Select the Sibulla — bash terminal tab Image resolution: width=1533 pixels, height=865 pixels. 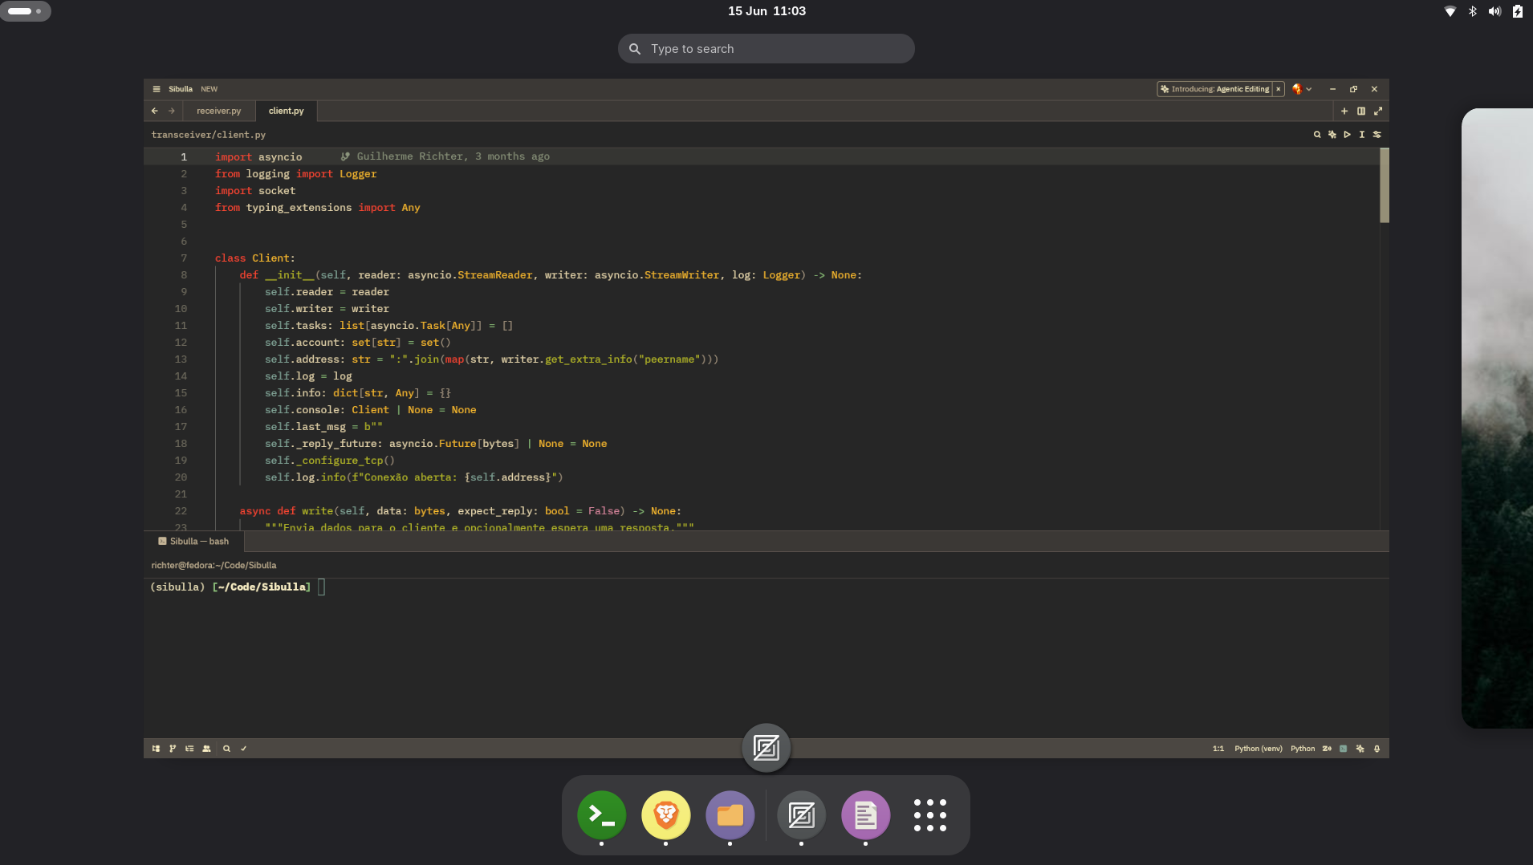193,542
